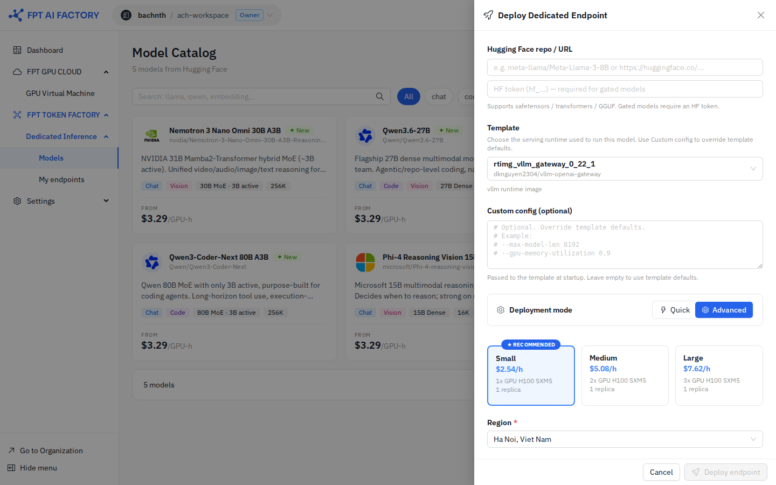Click the NVIDIA logo on Nemotron card
Image resolution: width=776 pixels, height=485 pixels.
tap(152, 136)
